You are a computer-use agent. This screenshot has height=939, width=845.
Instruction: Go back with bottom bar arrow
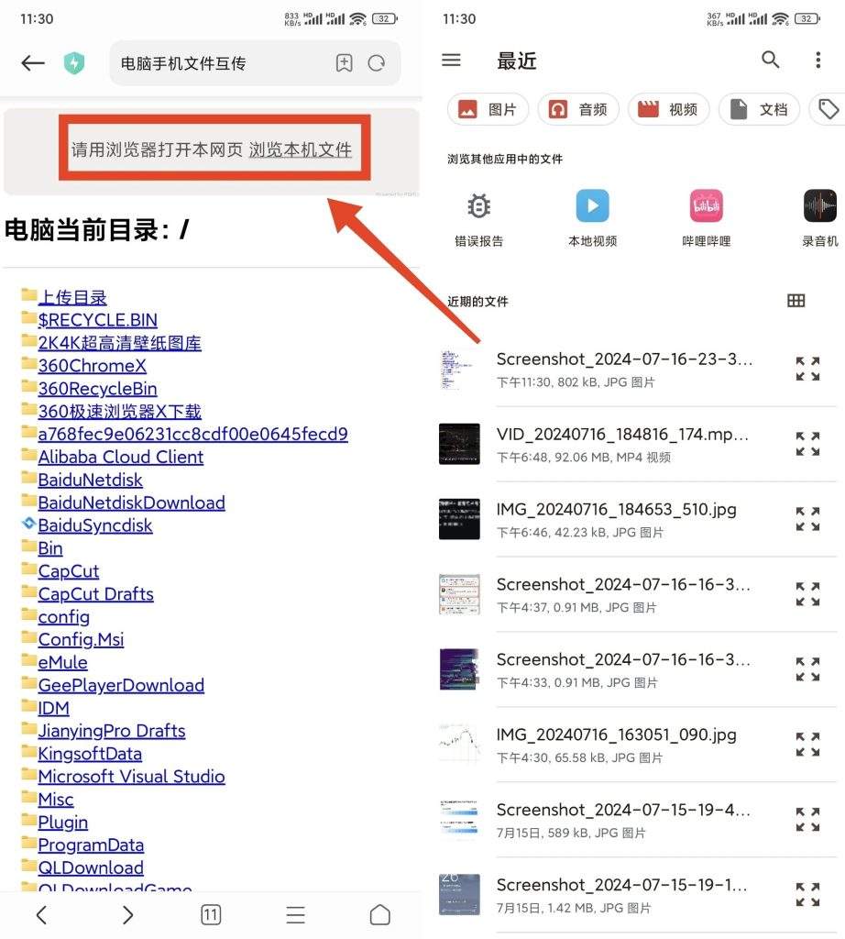pos(41,914)
